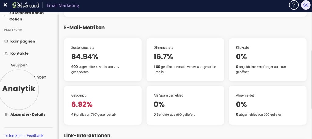Screen dimensions: 312x139
Task: Click the X icon beside the SiteGround logo
Action: click(x=5, y=5)
